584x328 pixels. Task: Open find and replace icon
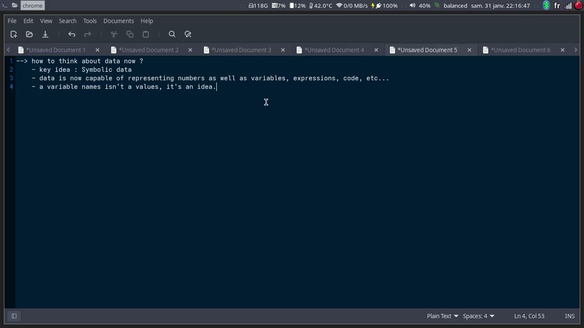188,34
